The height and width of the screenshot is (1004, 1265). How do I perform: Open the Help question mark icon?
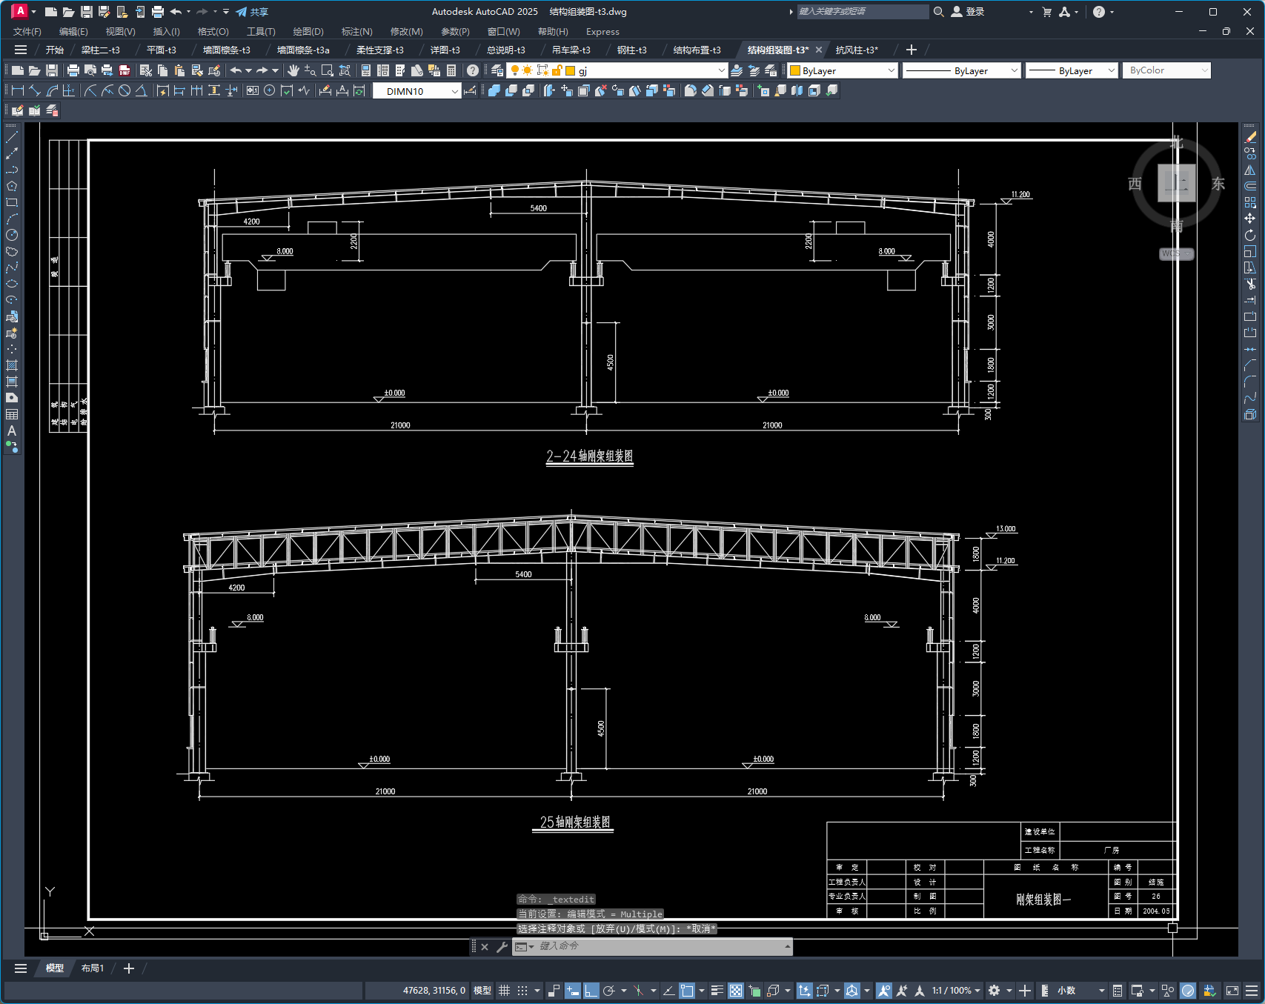pos(473,70)
